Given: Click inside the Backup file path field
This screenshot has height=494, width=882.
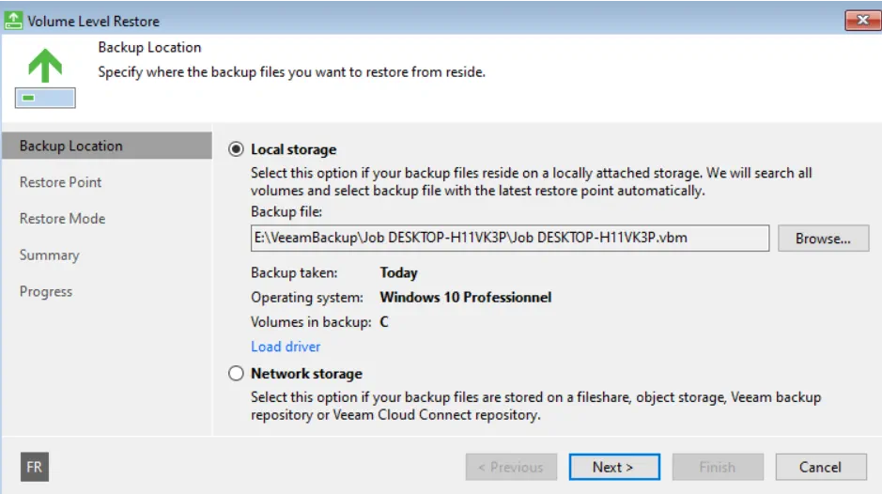Looking at the screenshot, I should tap(510, 238).
